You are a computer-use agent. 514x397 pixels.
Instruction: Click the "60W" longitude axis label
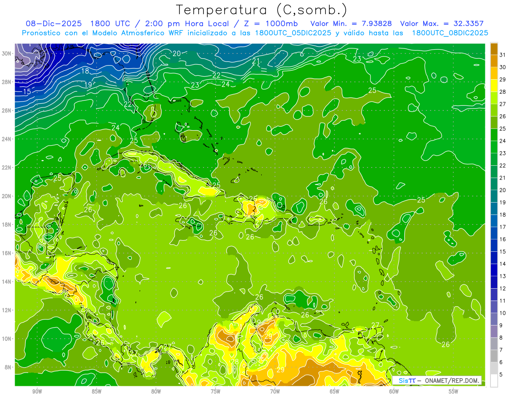pos(394,391)
